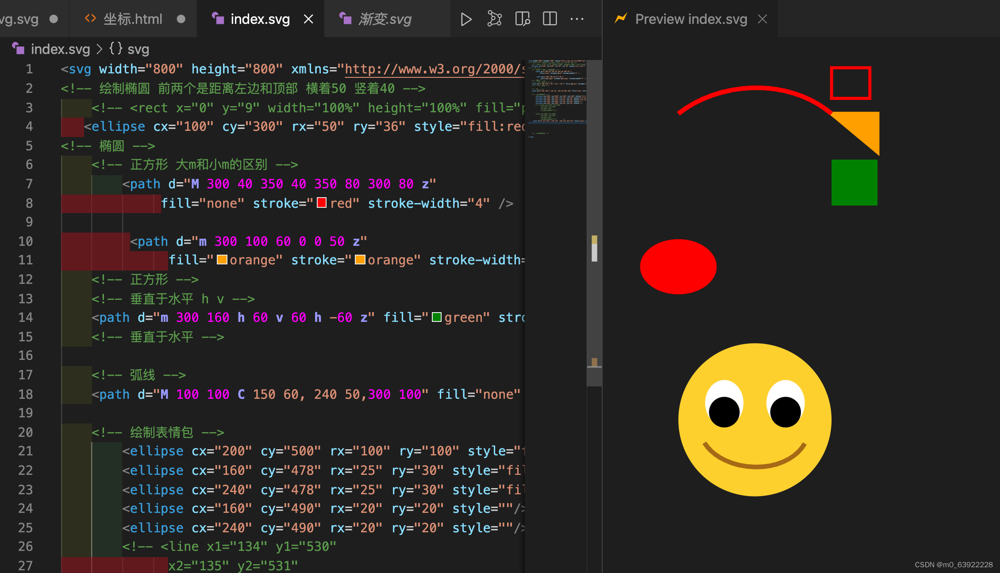Click the source control graph icon
The image size is (1000, 573).
pyautogui.click(x=494, y=19)
